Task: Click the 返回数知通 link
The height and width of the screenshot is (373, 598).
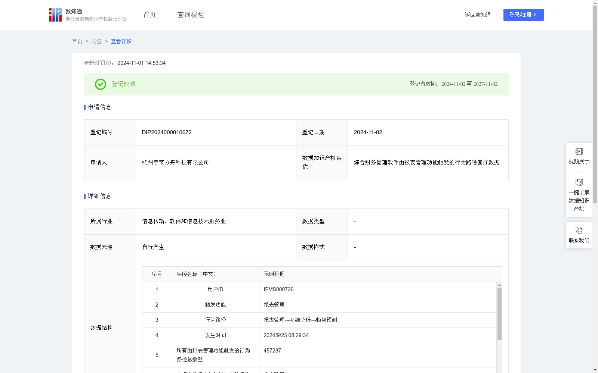Action: [x=478, y=15]
